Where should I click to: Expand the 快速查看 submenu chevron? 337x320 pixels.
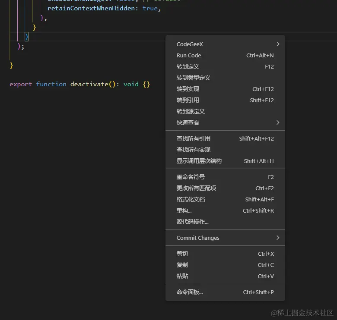coord(278,122)
